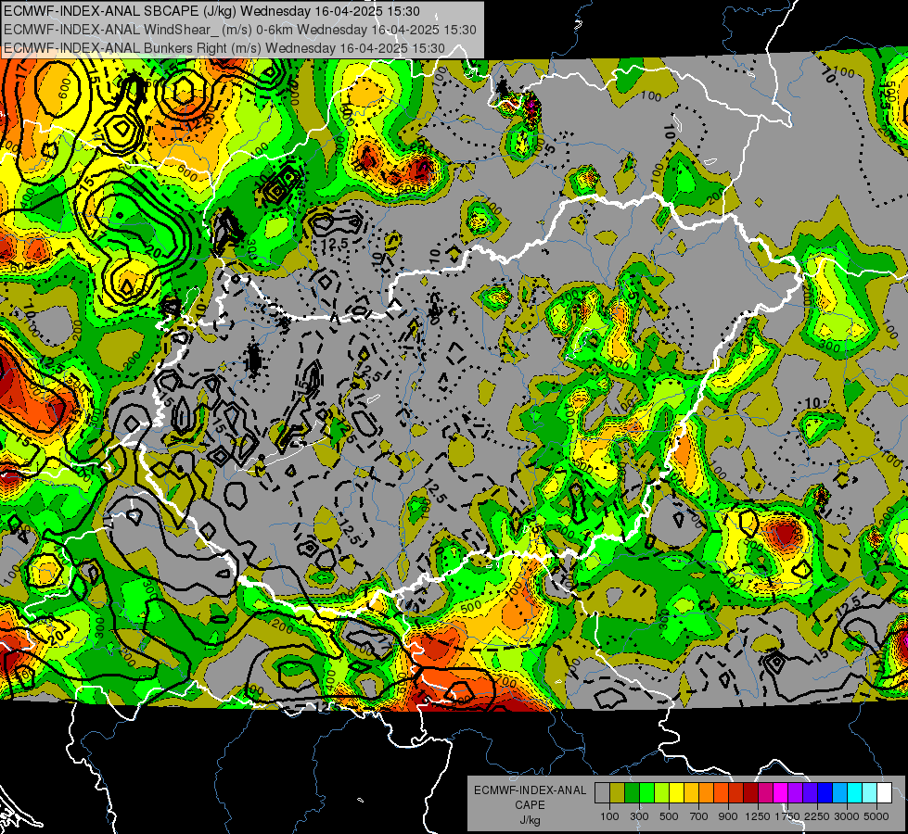The image size is (908, 834).
Task: Select the olive legend color swatch
Action: 618,793
